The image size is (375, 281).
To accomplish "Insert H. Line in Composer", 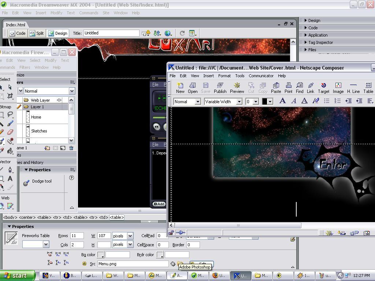I will (x=353, y=88).
